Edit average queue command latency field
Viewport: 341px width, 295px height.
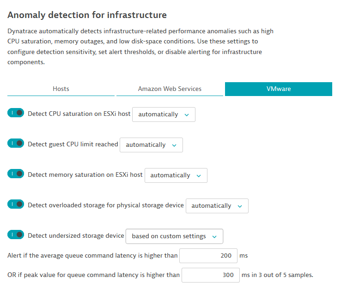point(208,256)
